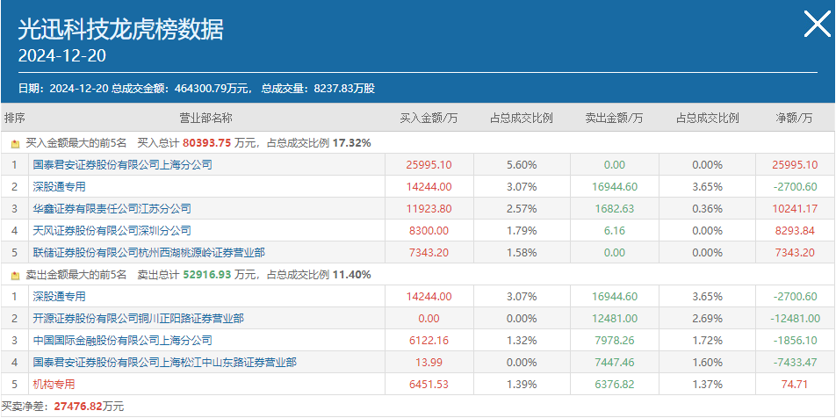Click the 总成交金额 464300.79万元 summary text
The height and width of the screenshot is (418, 836).
(181, 89)
